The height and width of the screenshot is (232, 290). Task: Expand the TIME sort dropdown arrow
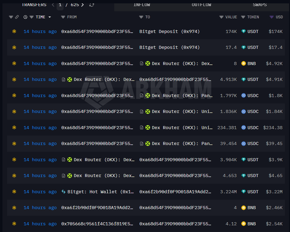[x=49, y=17]
